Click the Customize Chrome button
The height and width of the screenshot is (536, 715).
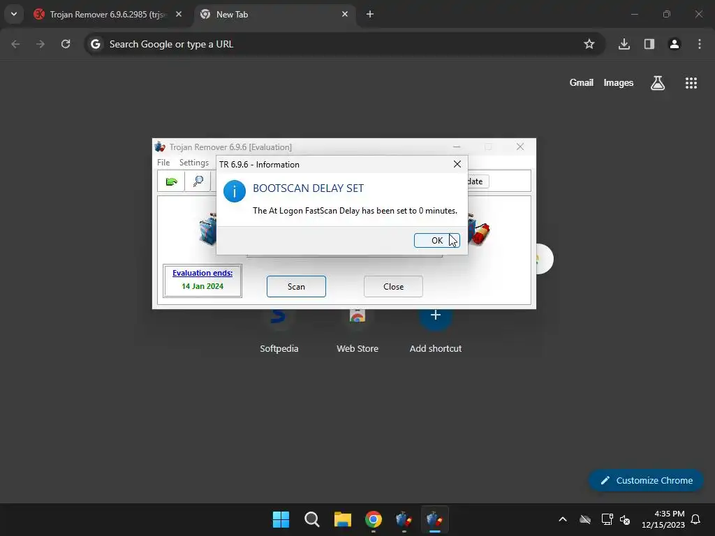(646, 480)
